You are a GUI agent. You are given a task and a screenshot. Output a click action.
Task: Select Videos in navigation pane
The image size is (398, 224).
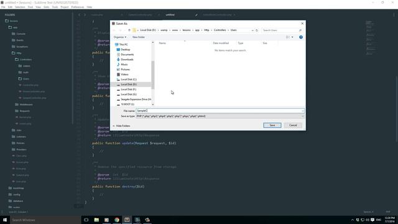pyautogui.click(x=124, y=75)
